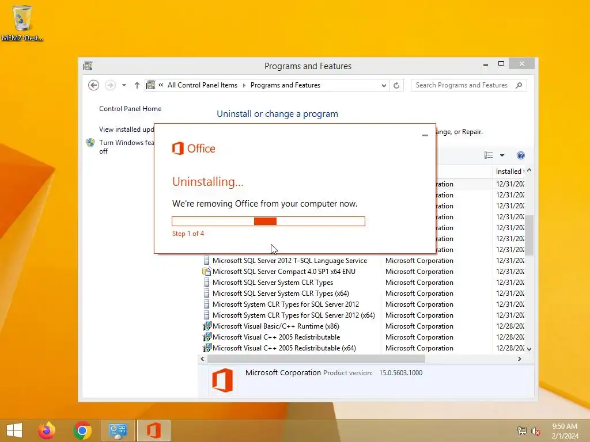Open View installed updates link
The width and height of the screenshot is (590, 442).
click(x=126, y=129)
